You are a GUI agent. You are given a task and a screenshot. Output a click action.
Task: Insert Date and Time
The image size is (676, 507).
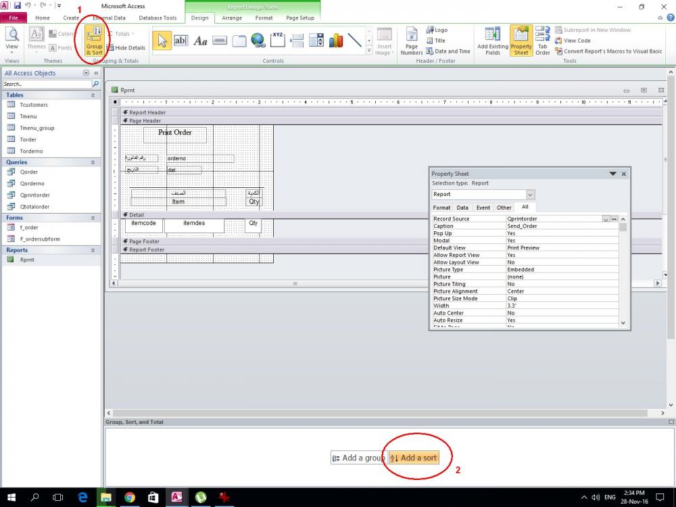tap(448, 51)
